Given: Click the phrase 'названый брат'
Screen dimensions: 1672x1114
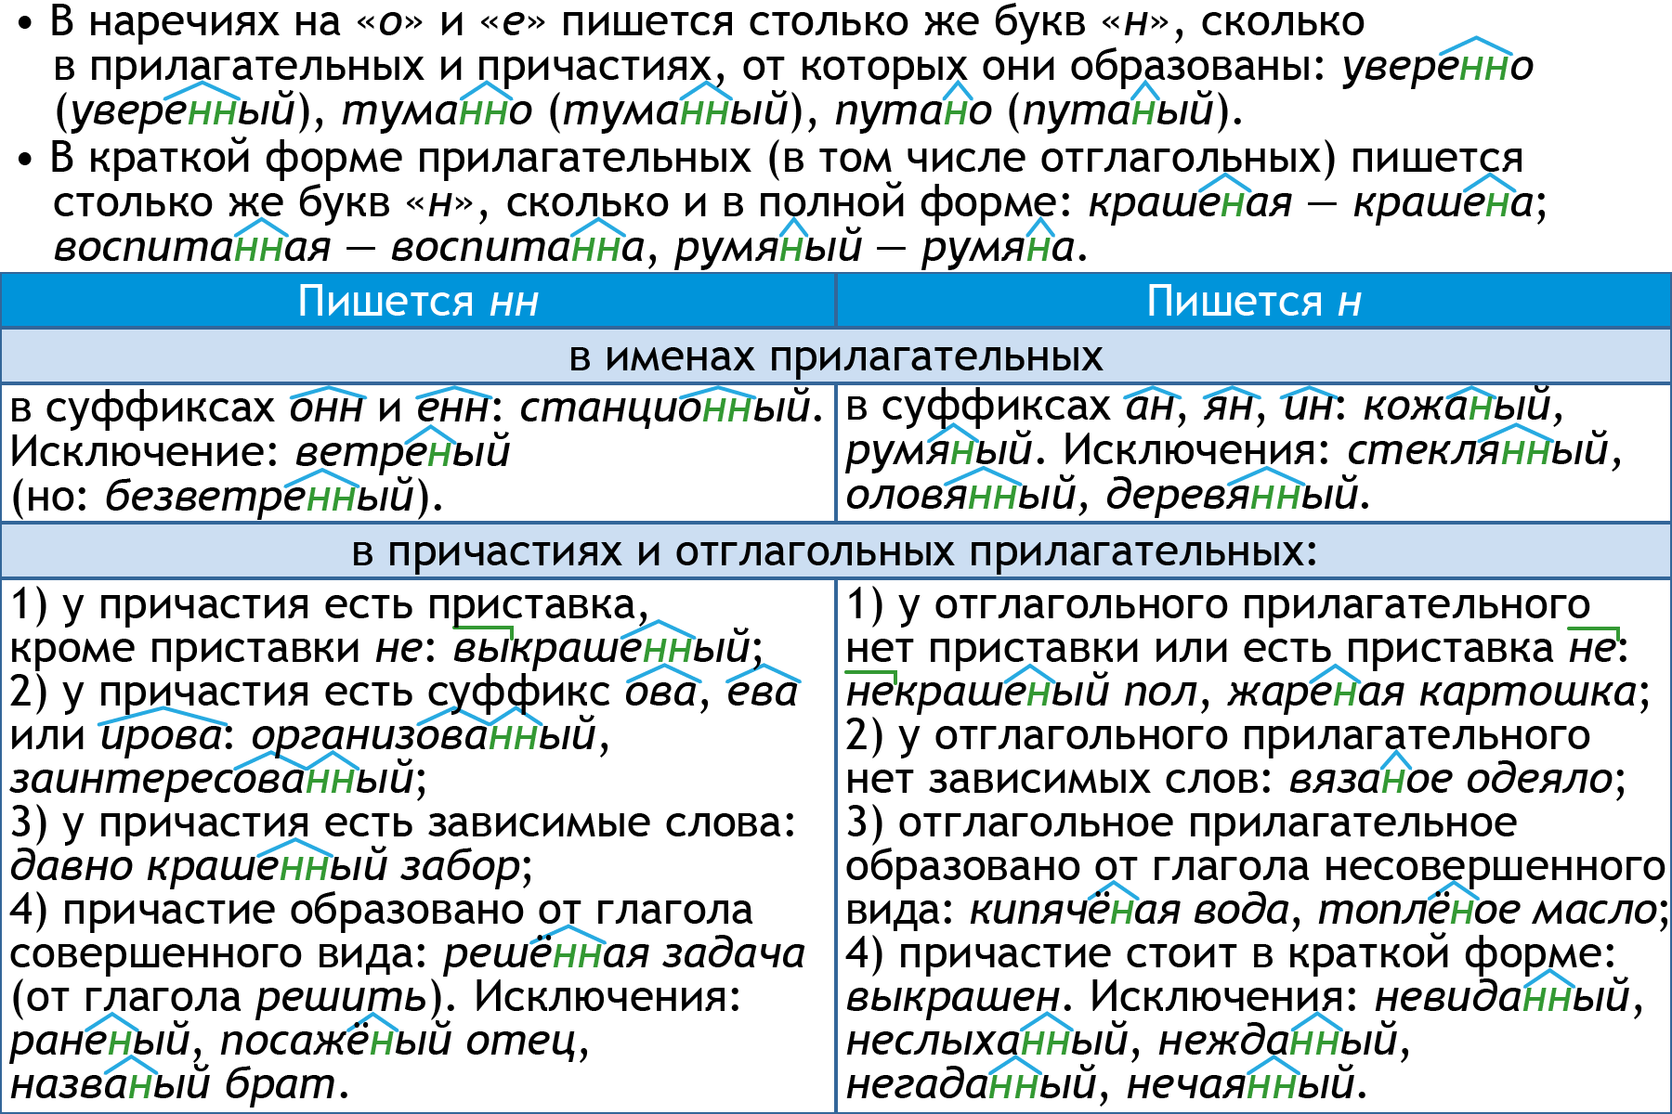Looking at the screenshot, I should click(x=173, y=1084).
